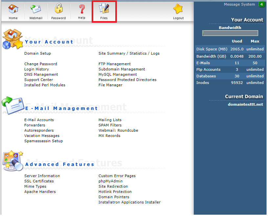The width and height of the screenshot is (268, 216).
Task: Go to Support Center
Action: pyautogui.click(x=39, y=80)
